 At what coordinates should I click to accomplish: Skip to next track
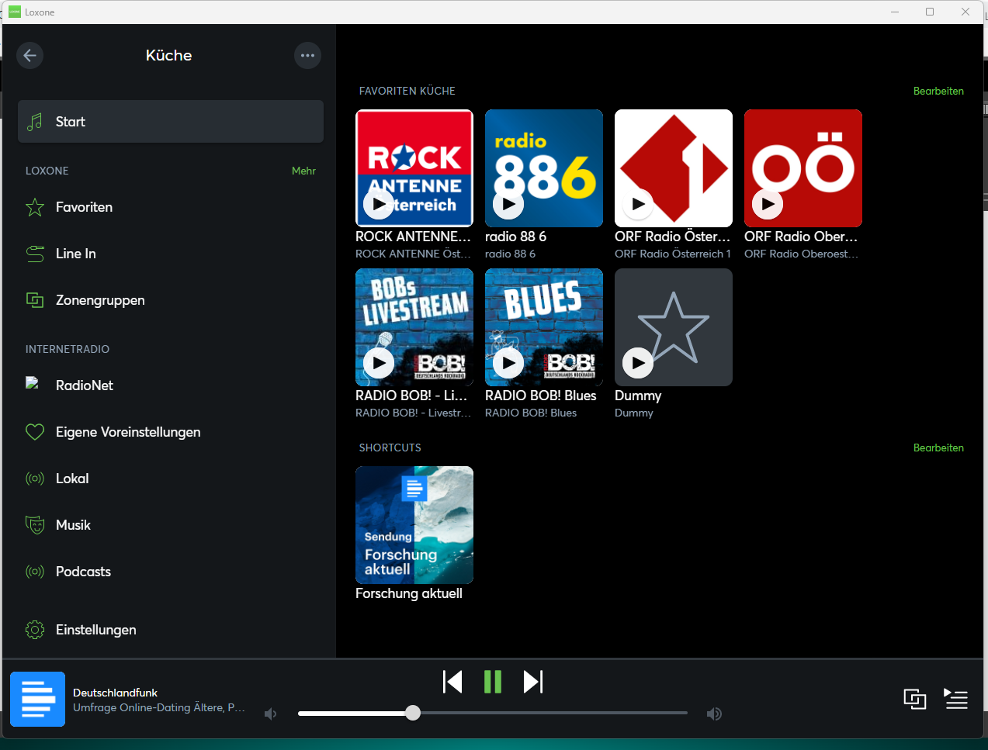tap(533, 682)
